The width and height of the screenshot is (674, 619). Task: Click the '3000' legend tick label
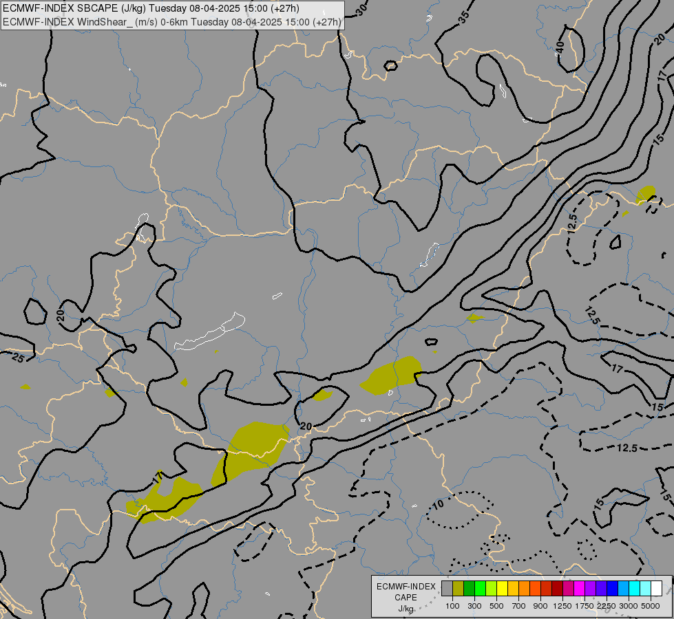629,606
